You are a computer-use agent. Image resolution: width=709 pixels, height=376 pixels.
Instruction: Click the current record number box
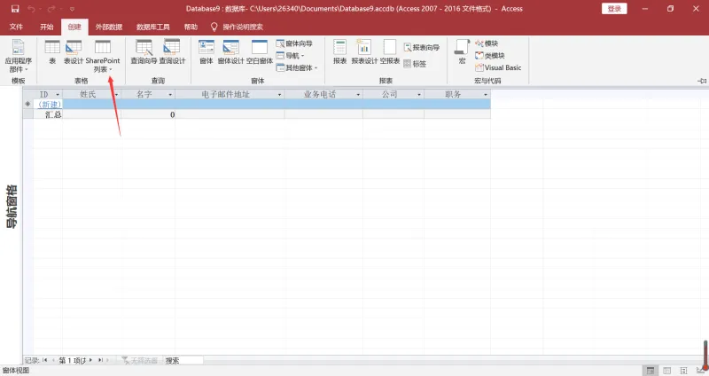tap(73, 361)
